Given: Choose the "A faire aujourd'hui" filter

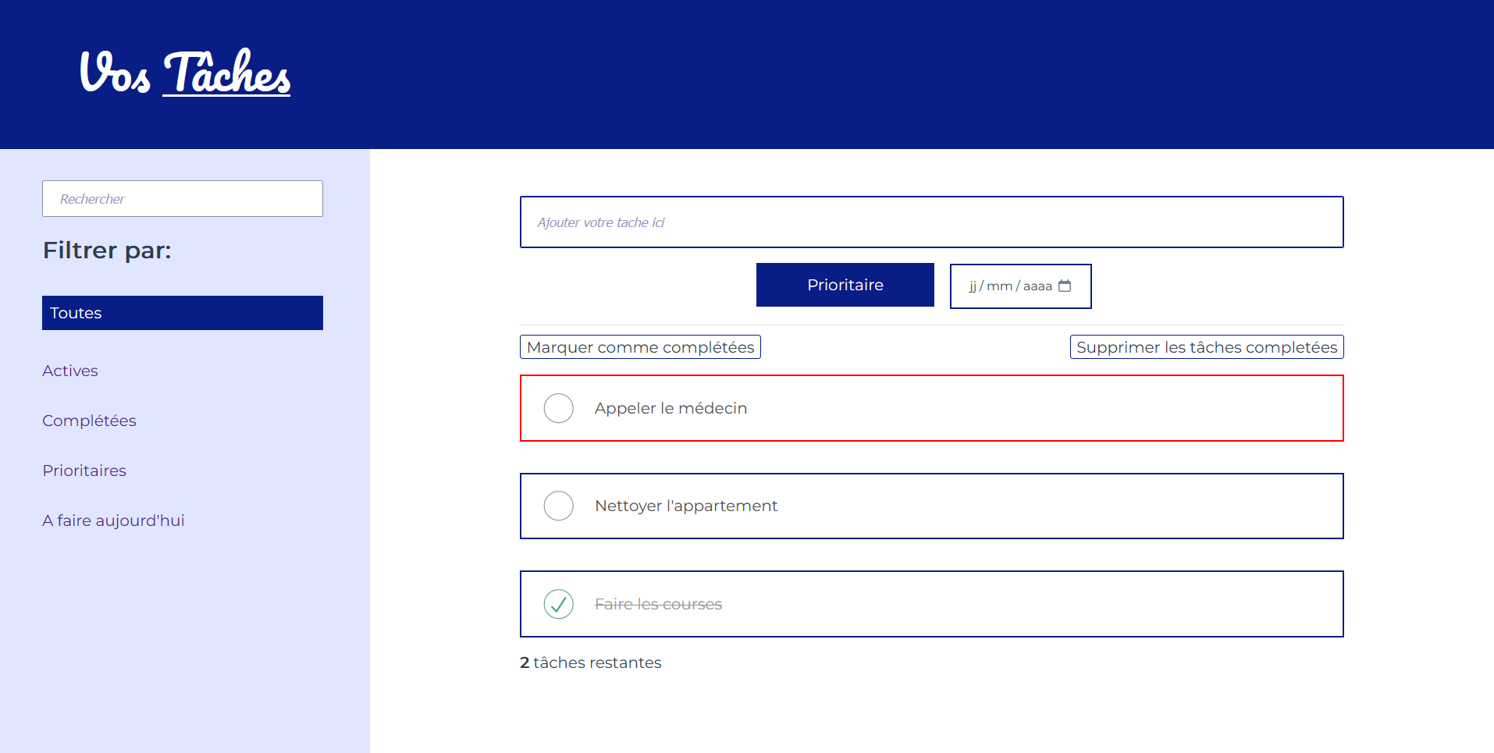Looking at the screenshot, I should [x=113, y=520].
